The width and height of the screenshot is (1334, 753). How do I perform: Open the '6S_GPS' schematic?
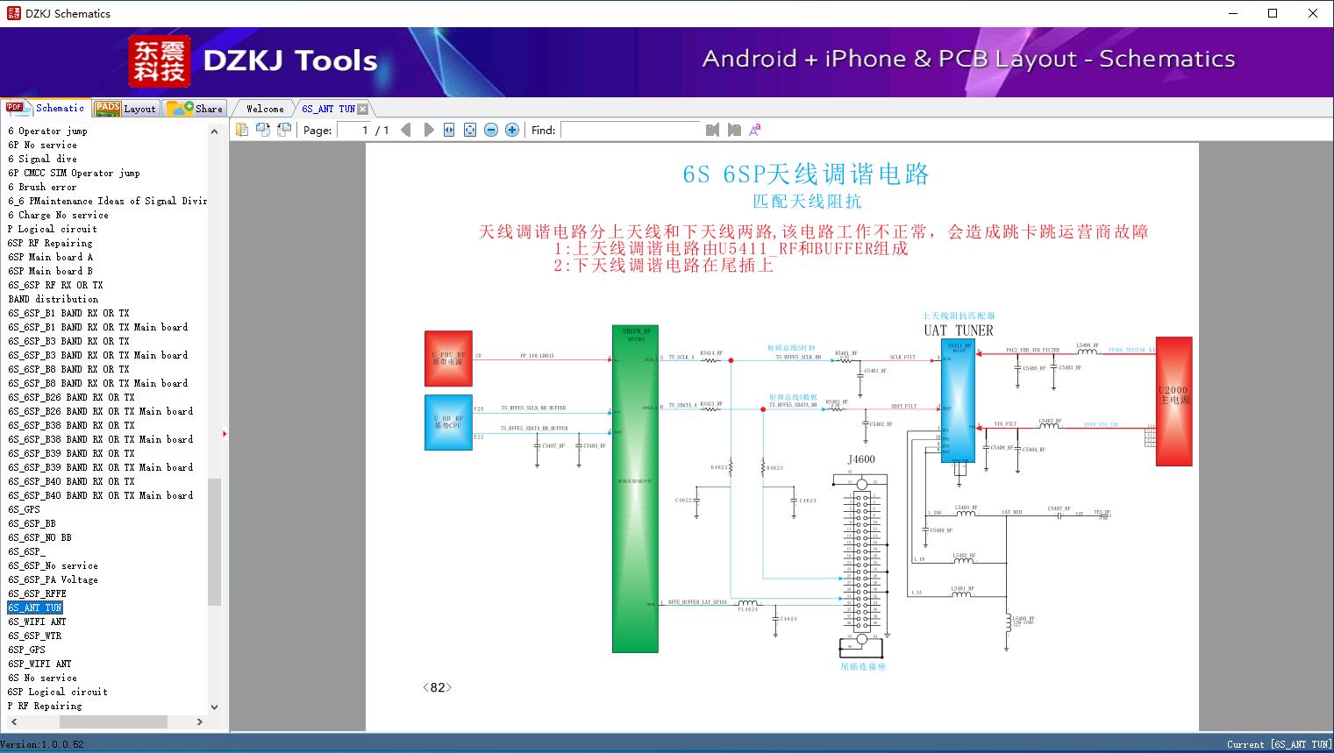(x=24, y=509)
